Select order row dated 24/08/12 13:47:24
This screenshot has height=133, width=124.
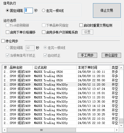point(61,89)
